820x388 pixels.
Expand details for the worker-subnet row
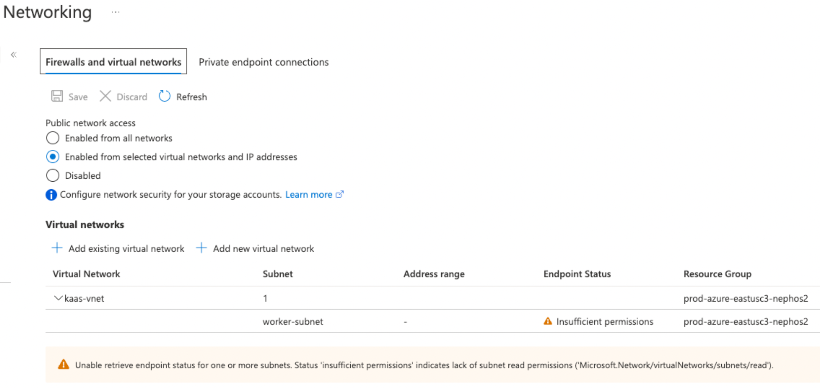293,322
